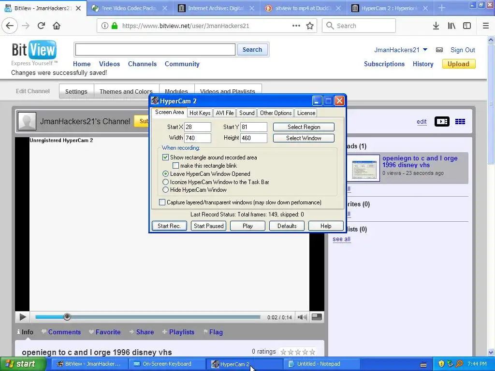Go back with the browser back arrow

click(x=10, y=26)
